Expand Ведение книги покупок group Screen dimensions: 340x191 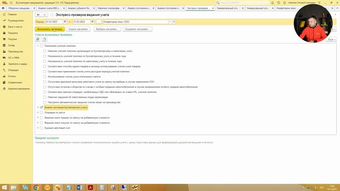[x=38, y=123]
